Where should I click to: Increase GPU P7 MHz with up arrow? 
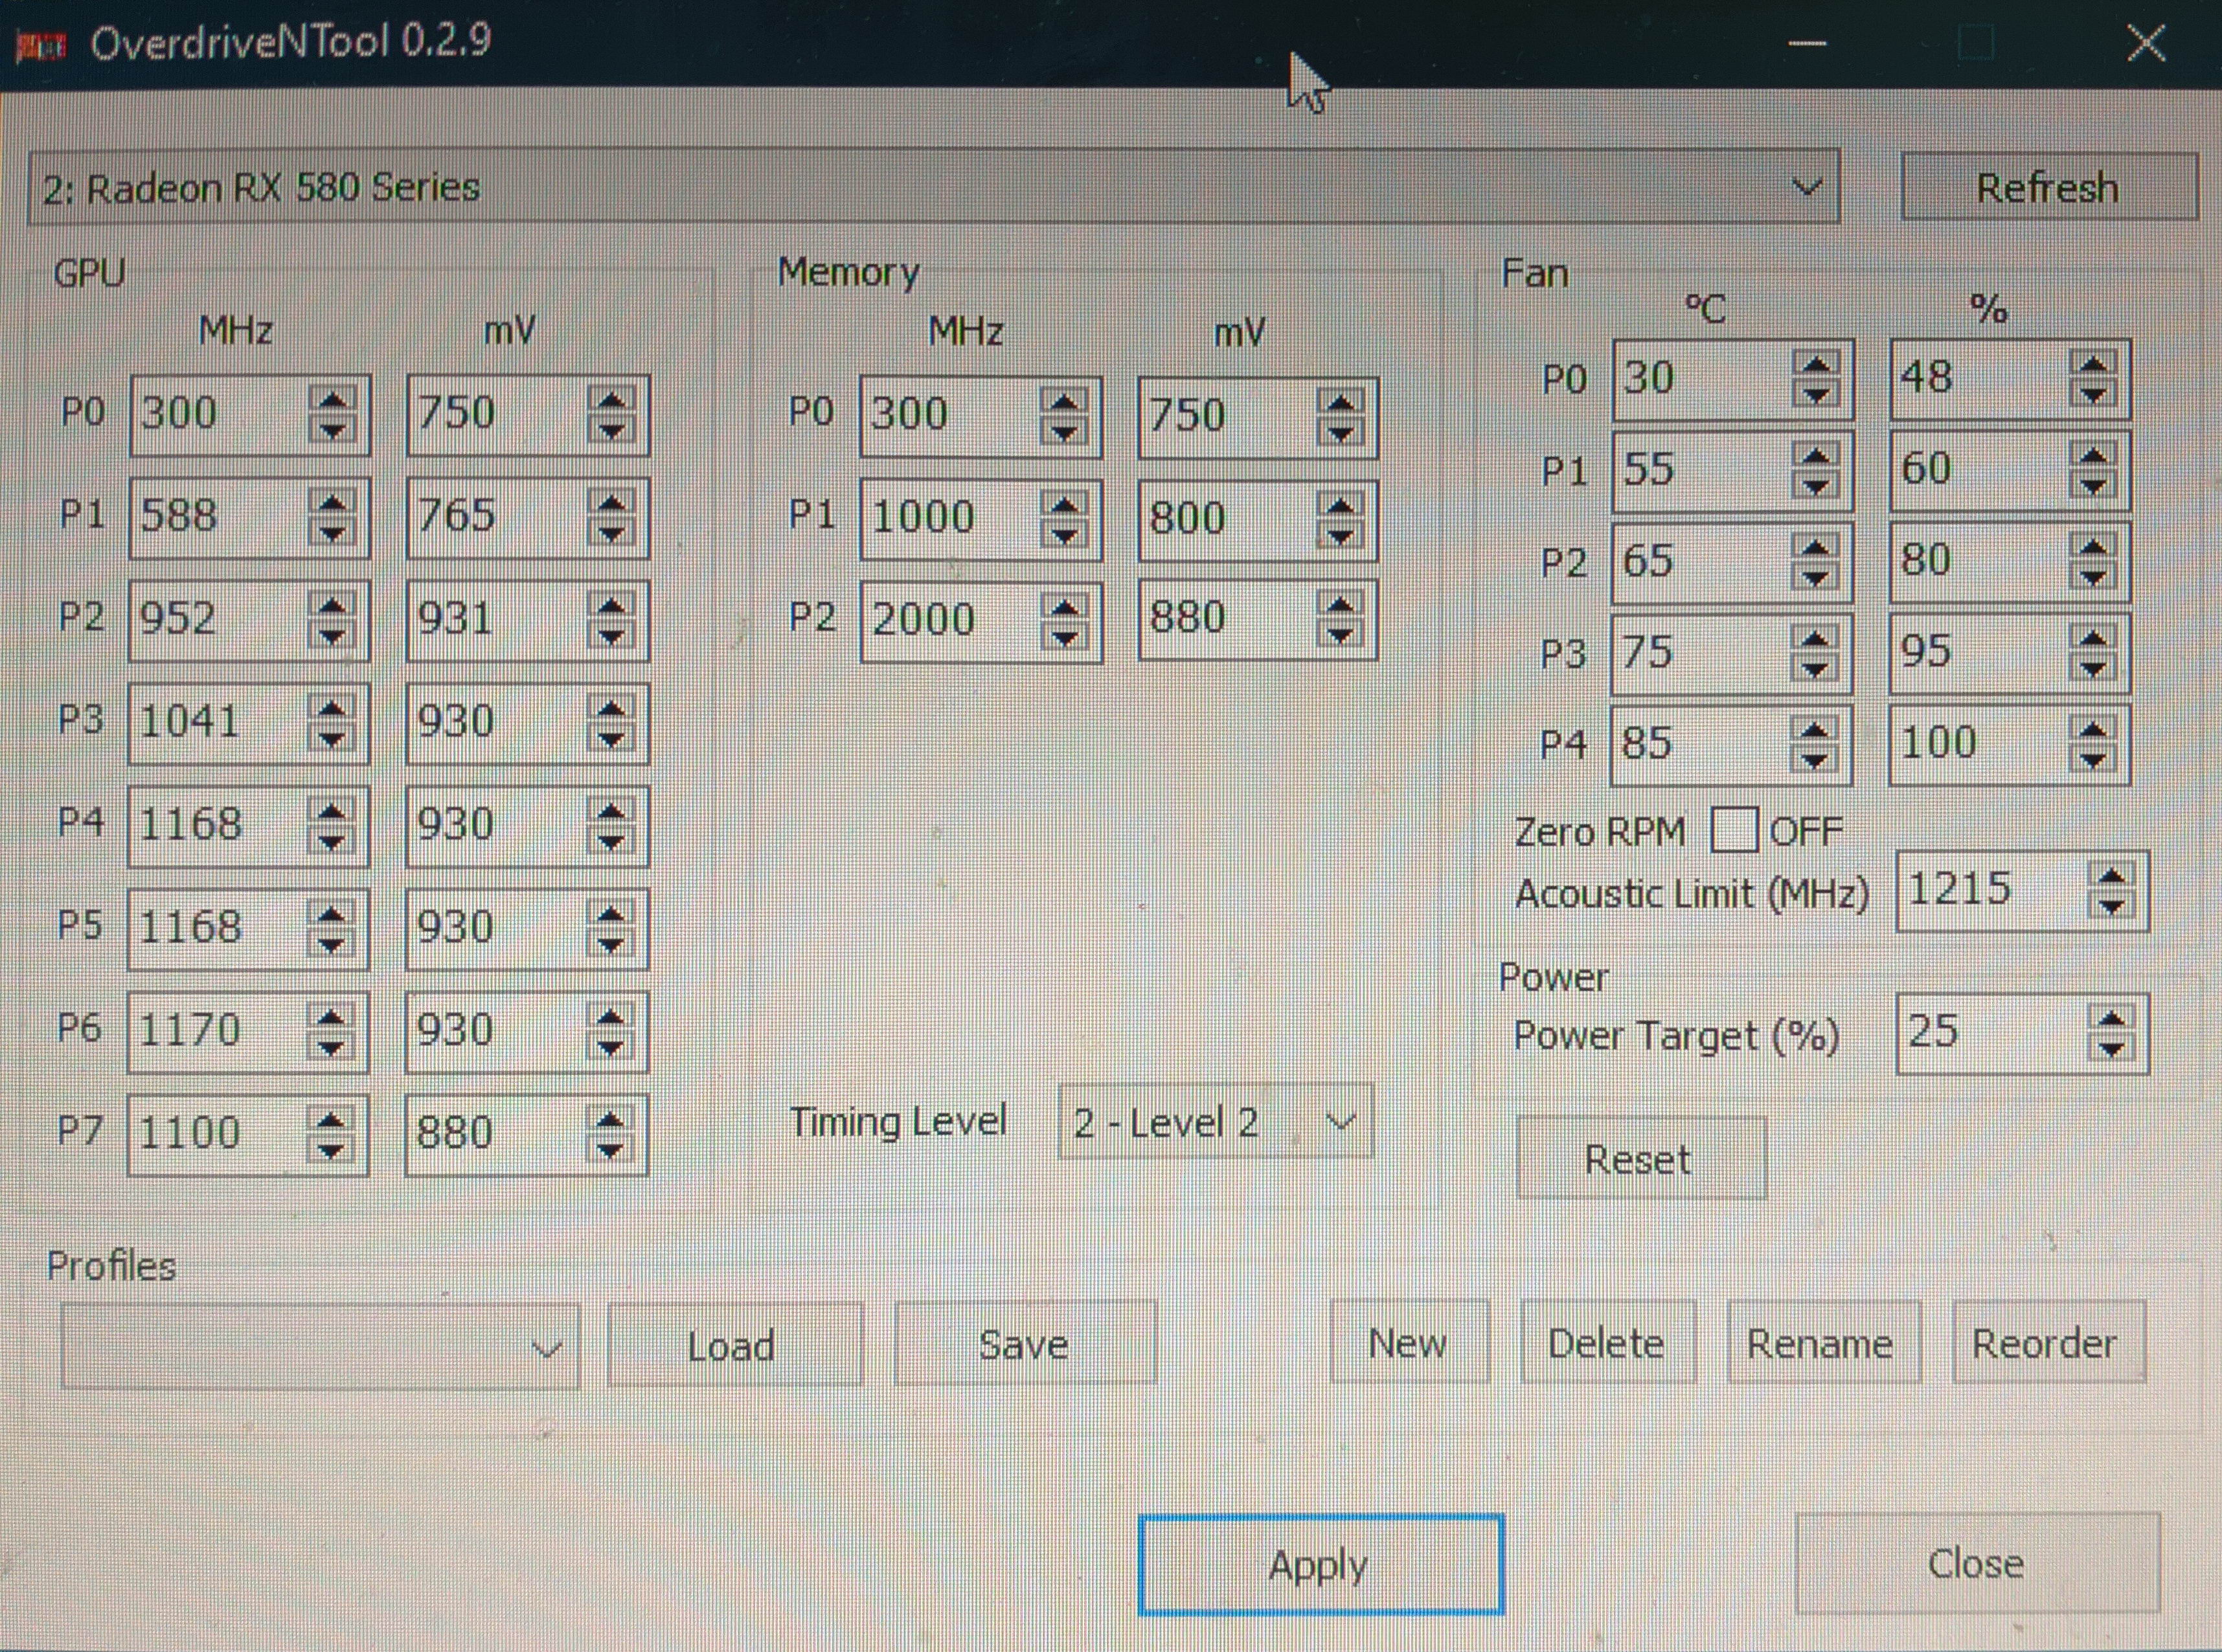331,1120
